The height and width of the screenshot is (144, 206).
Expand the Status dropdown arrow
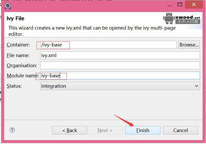[196, 86]
